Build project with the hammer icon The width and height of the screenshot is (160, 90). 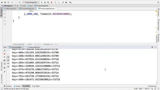(x=20, y=2)
